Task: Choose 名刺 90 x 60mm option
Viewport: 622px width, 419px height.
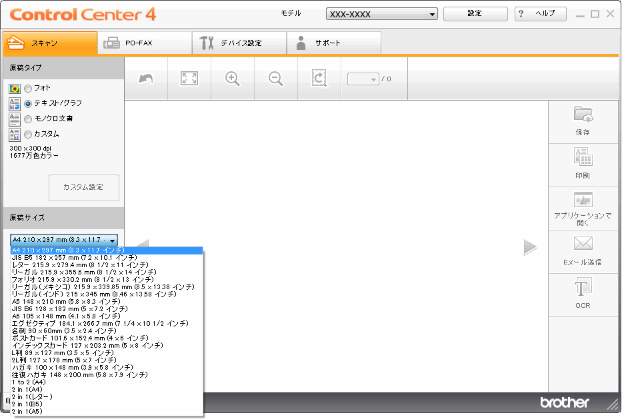Action: (x=106, y=331)
